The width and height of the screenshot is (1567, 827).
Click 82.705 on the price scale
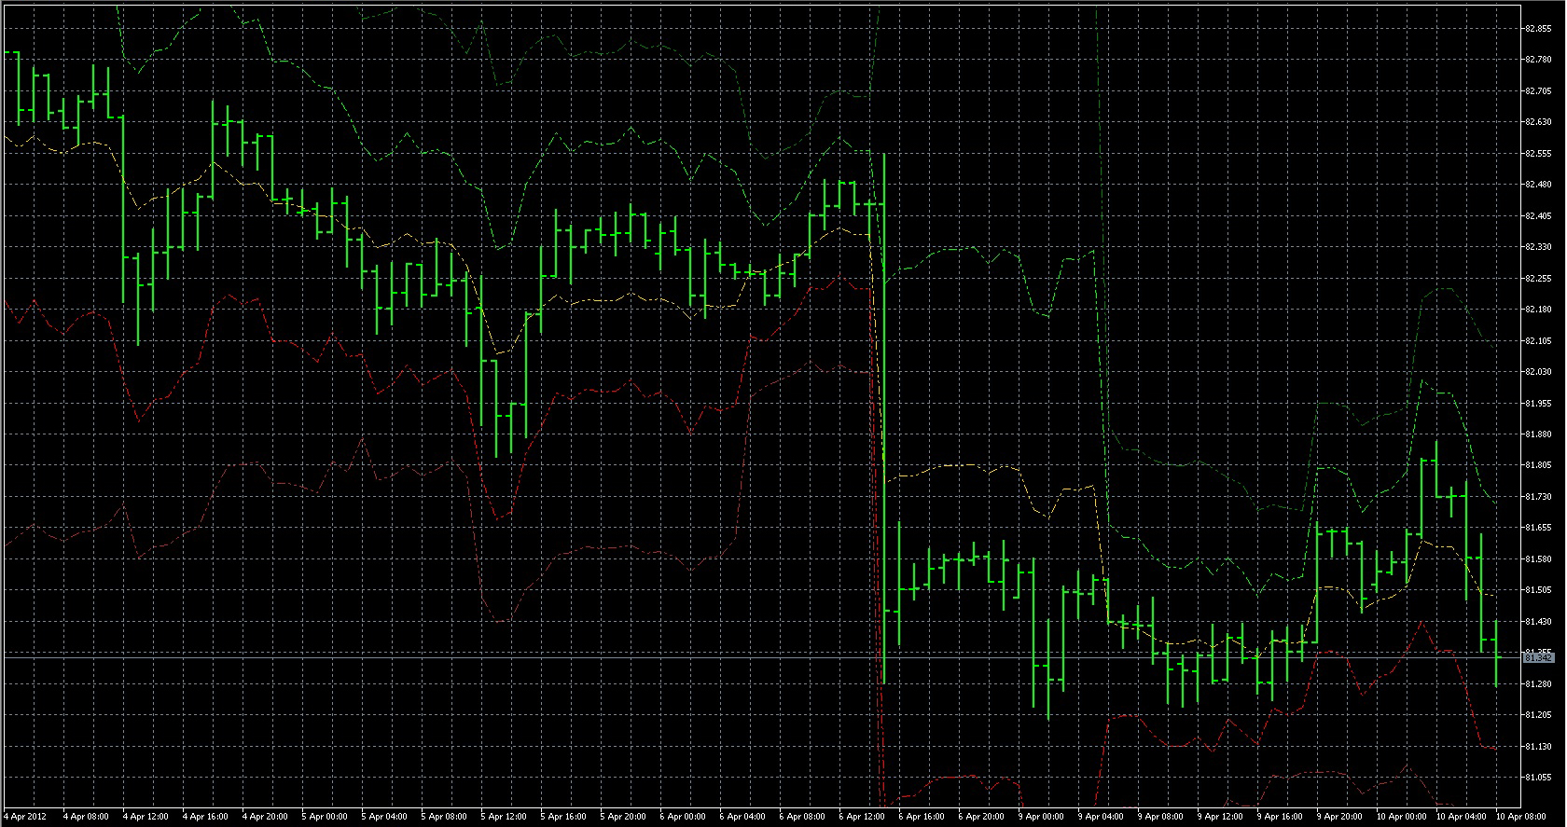1538,91
